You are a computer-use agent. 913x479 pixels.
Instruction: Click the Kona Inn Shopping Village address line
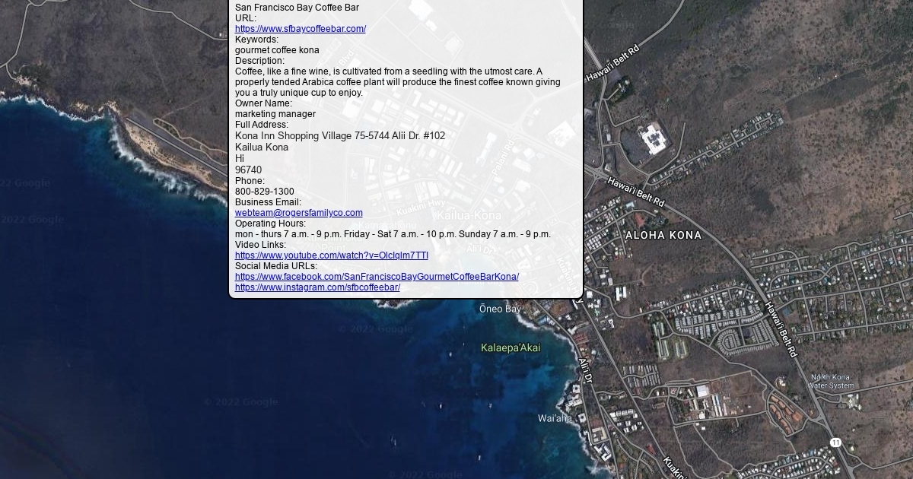tap(339, 136)
